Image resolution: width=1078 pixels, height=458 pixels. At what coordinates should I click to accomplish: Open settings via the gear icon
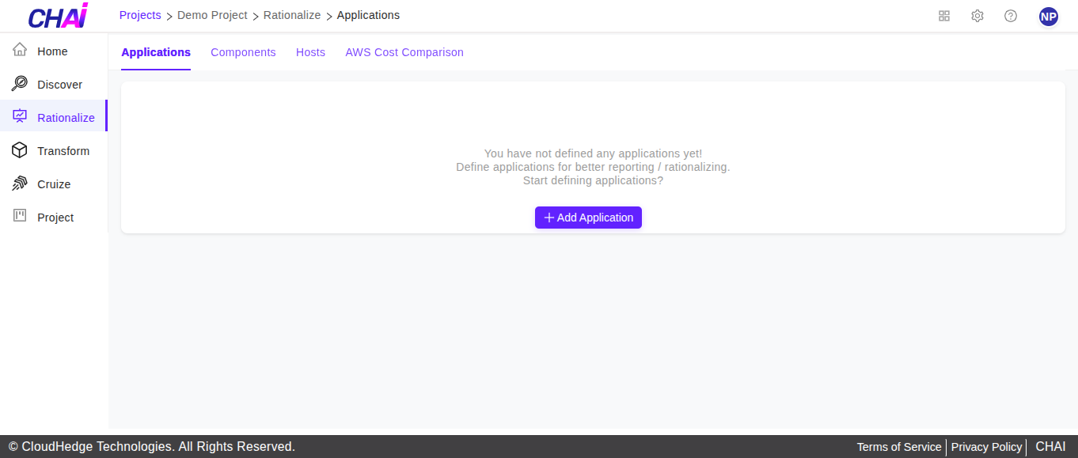click(x=977, y=16)
